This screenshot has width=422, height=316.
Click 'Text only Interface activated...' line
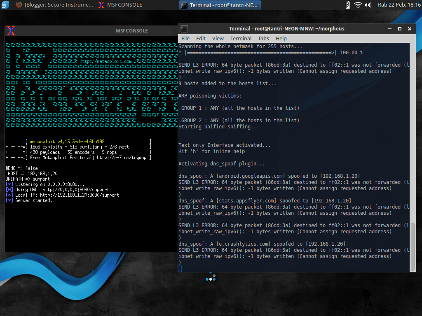tap(225, 145)
